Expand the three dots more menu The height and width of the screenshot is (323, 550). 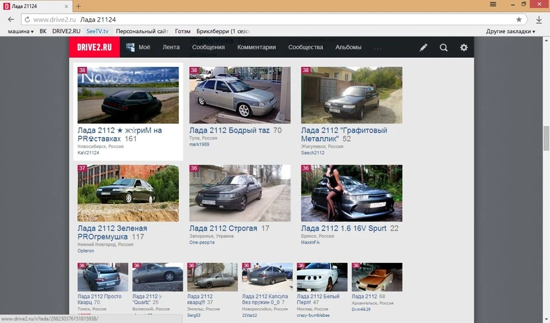(378, 48)
